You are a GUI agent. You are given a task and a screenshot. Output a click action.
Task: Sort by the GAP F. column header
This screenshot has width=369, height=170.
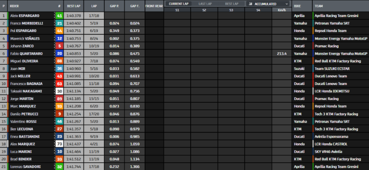coord(135,6)
